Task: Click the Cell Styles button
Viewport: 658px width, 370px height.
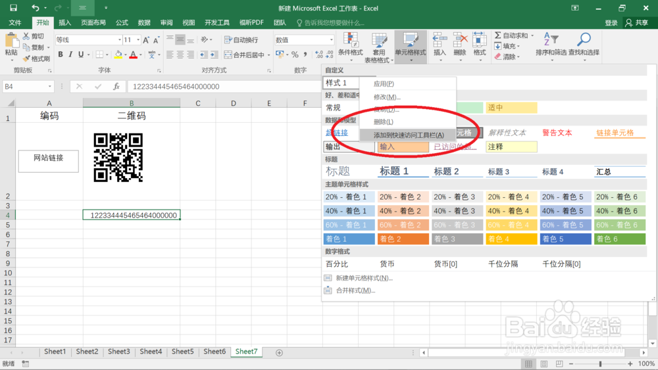Action: click(x=411, y=47)
